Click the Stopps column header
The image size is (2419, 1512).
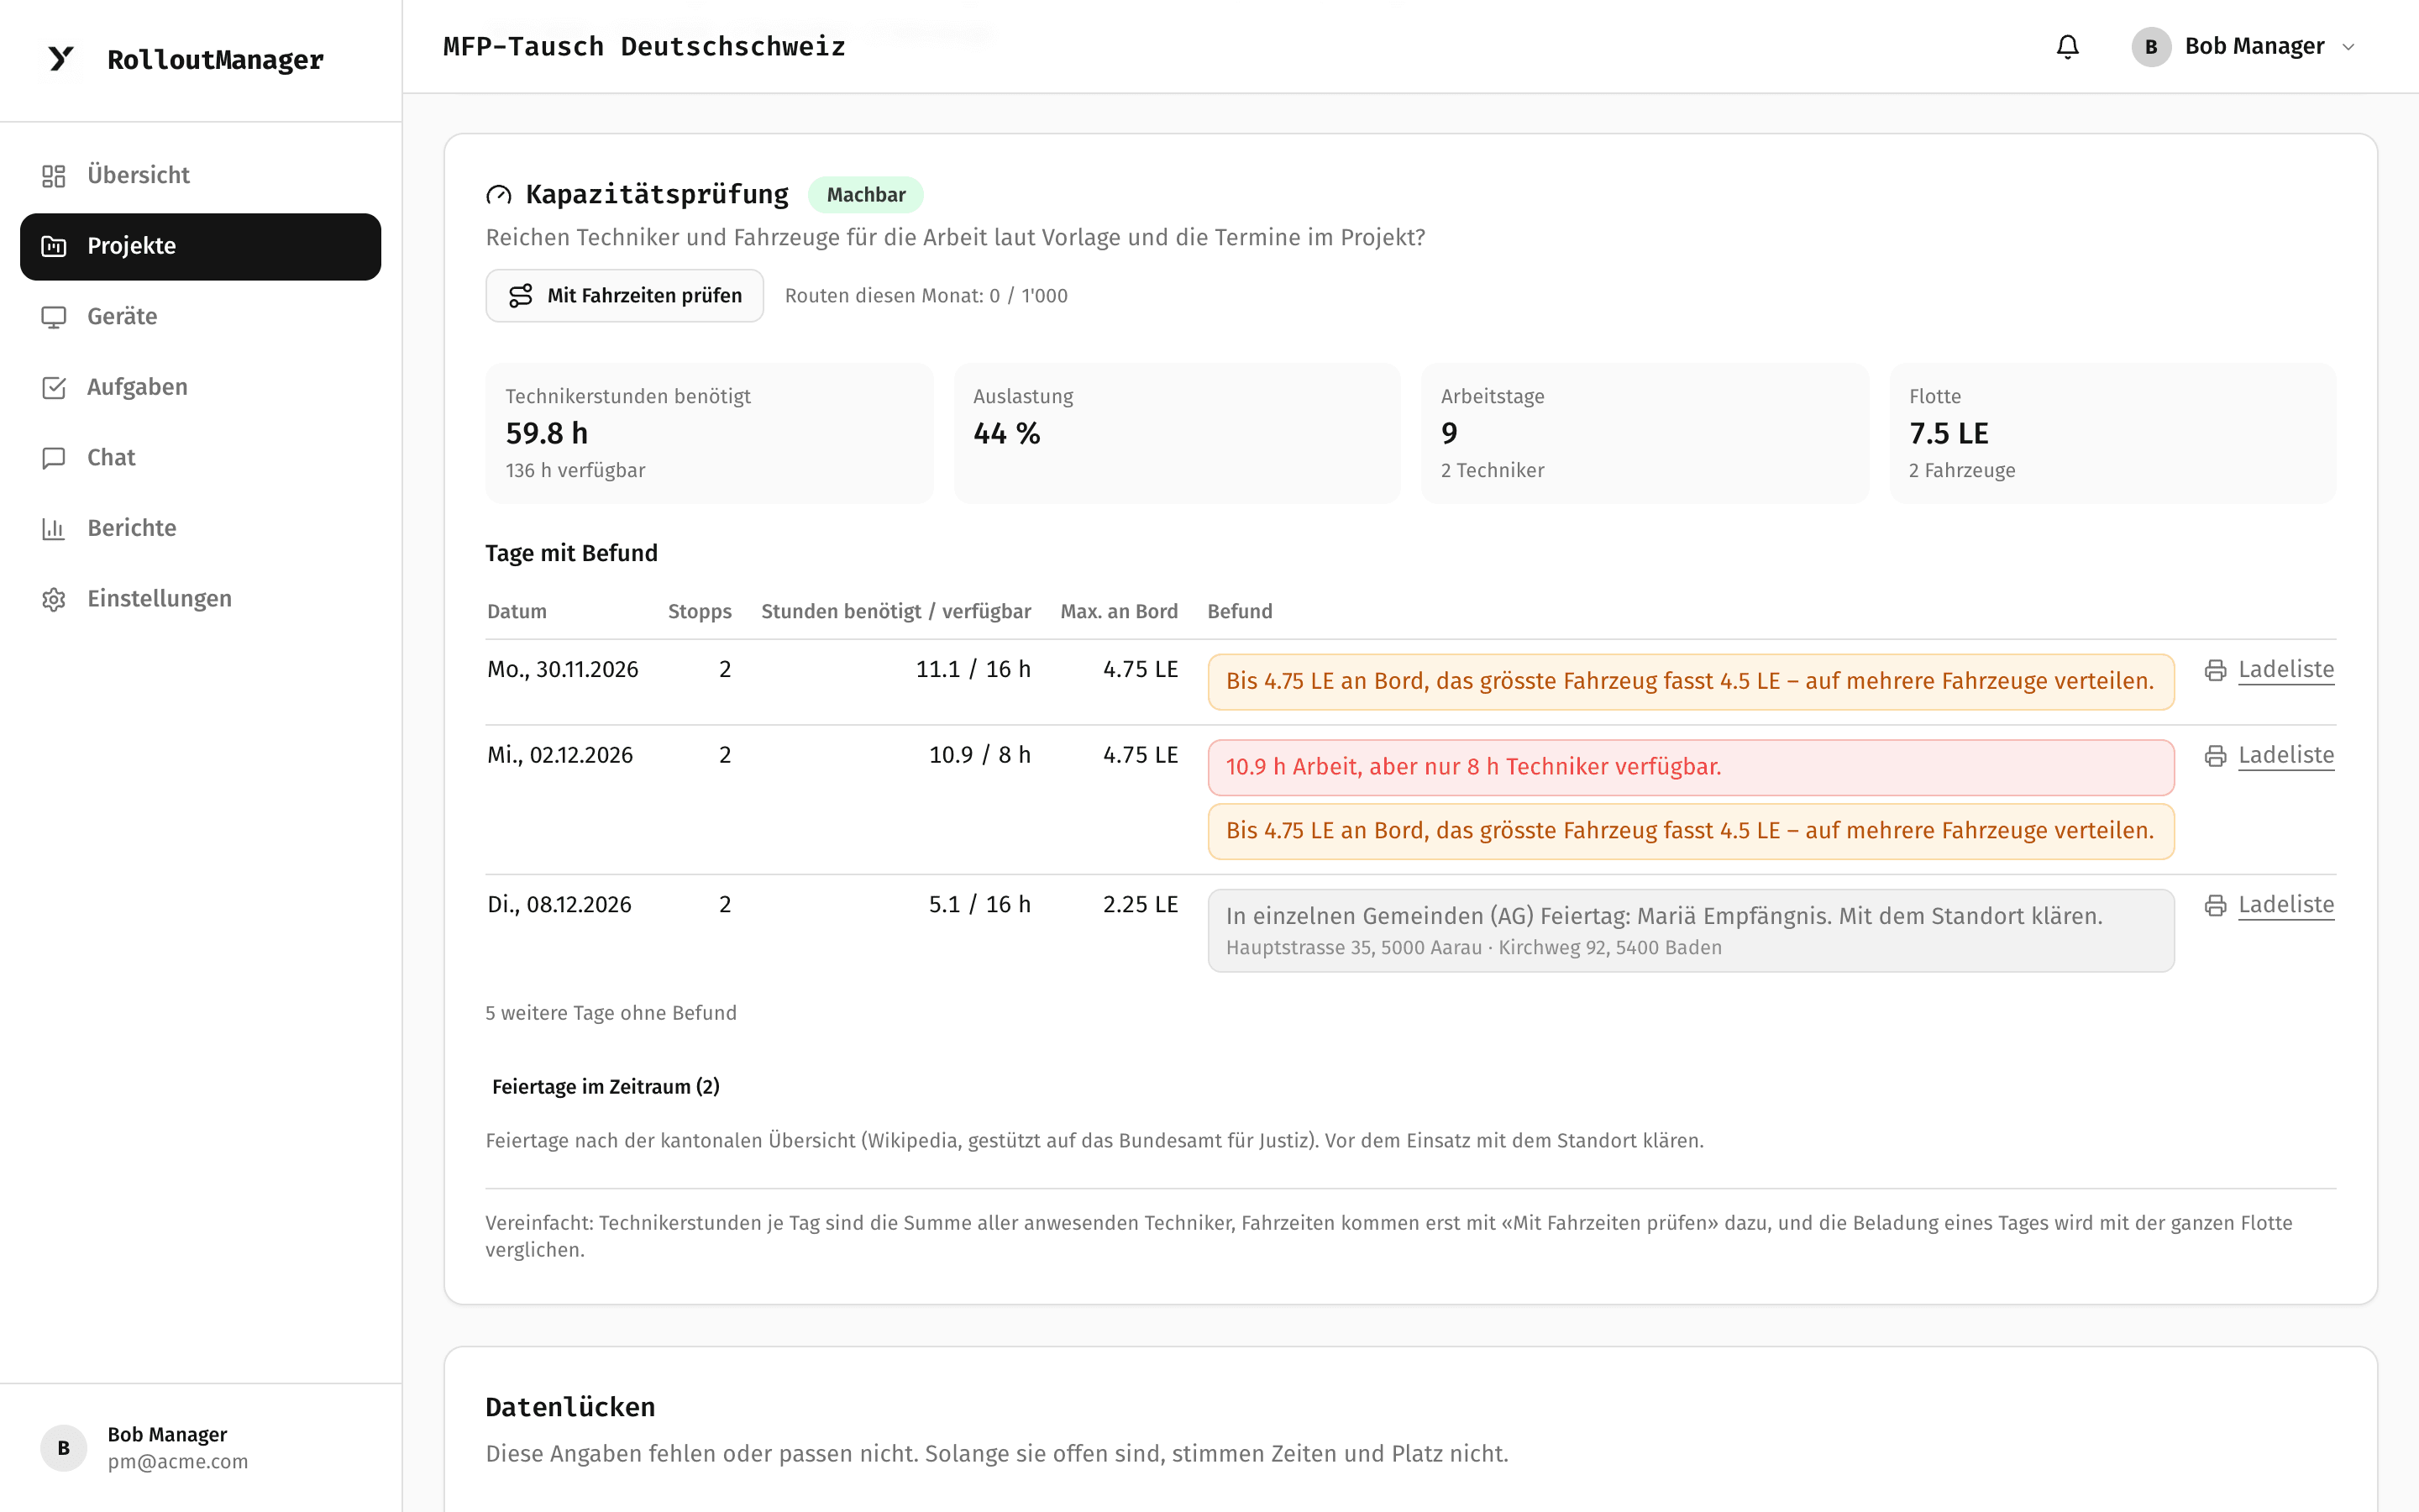click(700, 612)
